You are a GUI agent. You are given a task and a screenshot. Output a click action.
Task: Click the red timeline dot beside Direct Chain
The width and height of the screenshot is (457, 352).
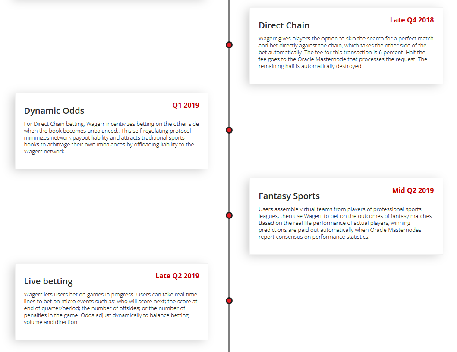coord(229,45)
